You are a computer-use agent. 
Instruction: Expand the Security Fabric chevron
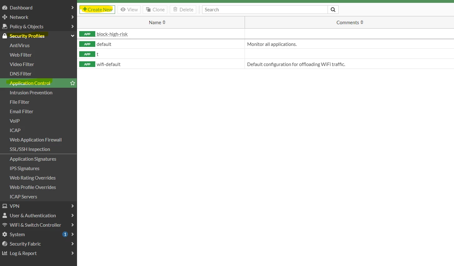pyautogui.click(x=73, y=244)
